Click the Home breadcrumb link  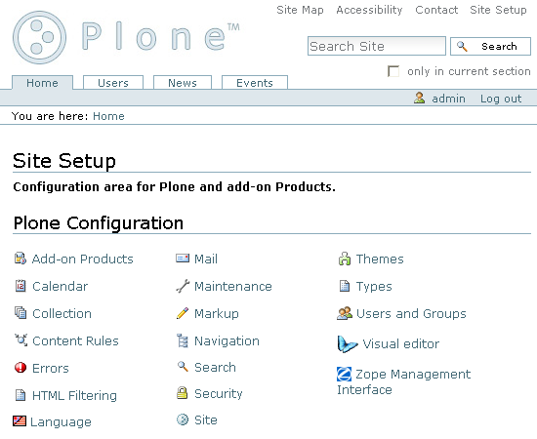pyautogui.click(x=108, y=116)
